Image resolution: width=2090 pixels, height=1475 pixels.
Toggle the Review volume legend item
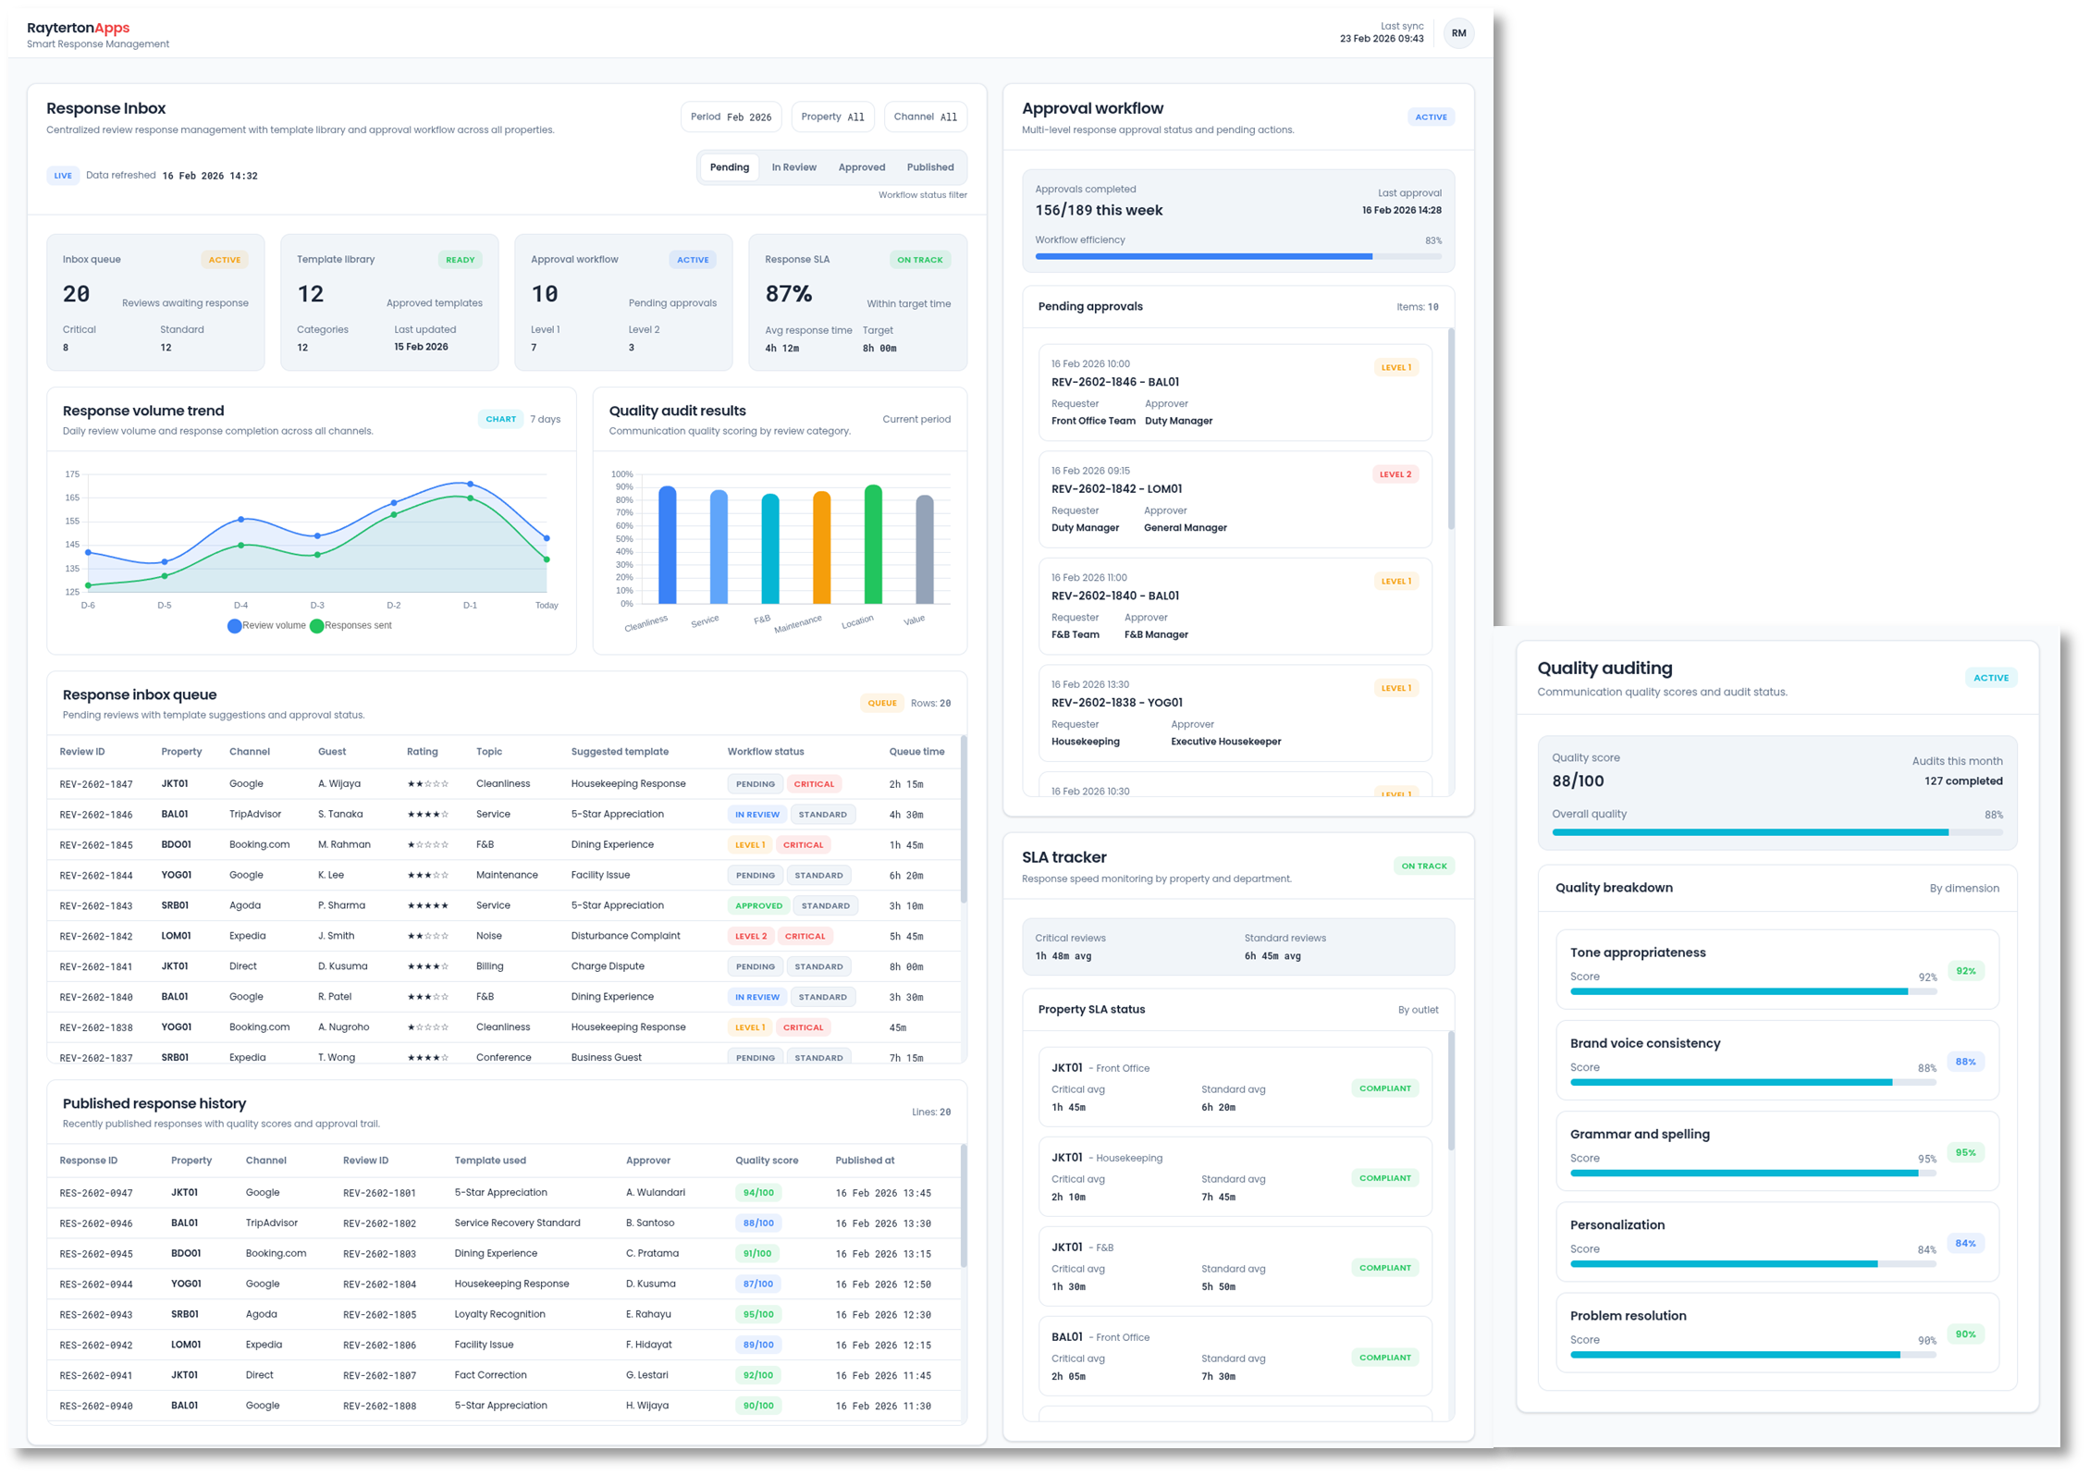pyautogui.click(x=268, y=625)
